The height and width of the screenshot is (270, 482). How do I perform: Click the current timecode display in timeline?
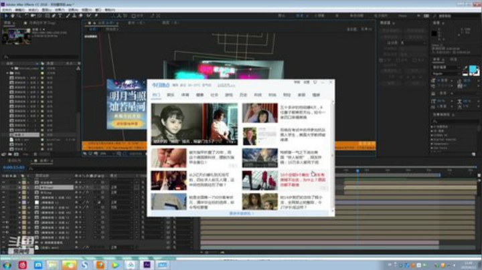point(13,168)
